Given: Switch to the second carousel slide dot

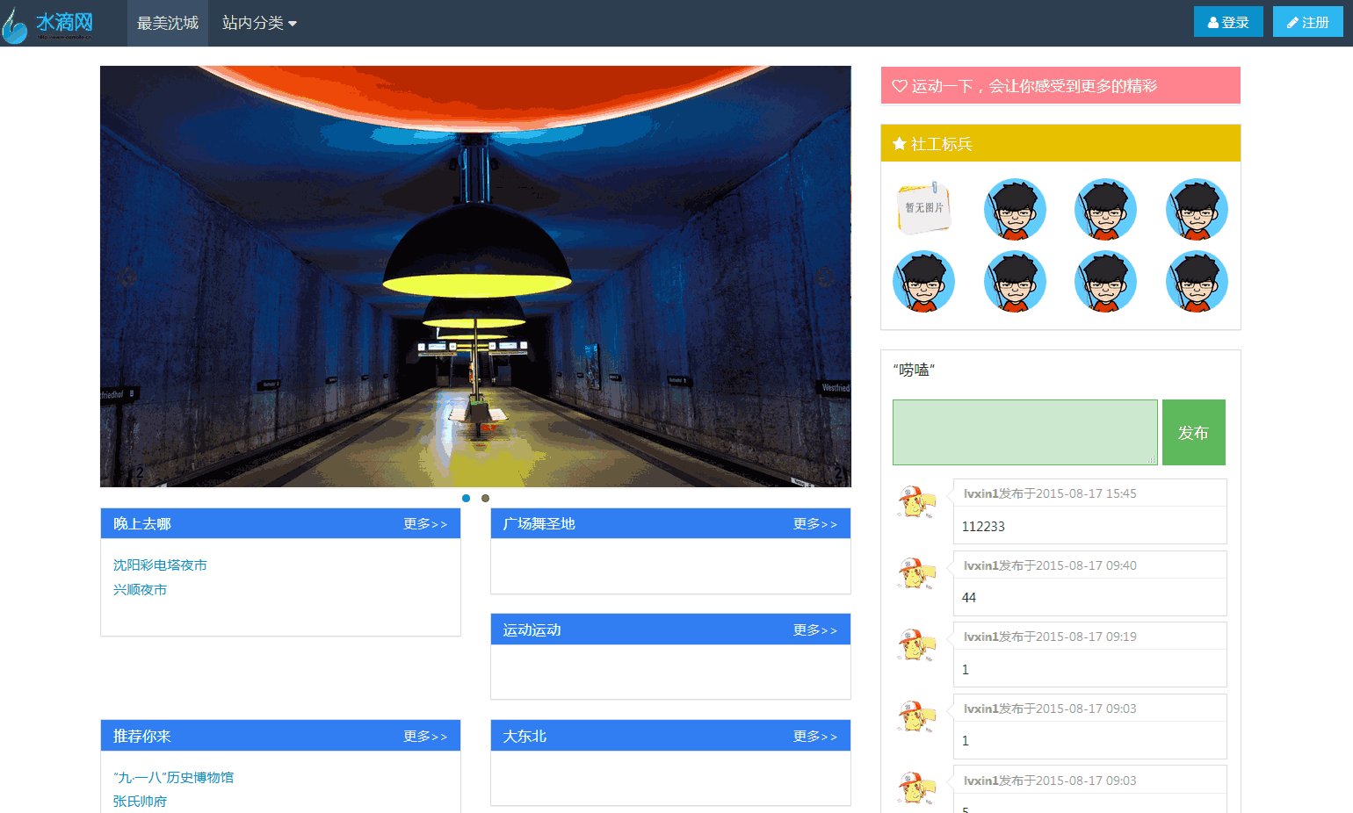Looking at the screenshot, I should point(485,498).
